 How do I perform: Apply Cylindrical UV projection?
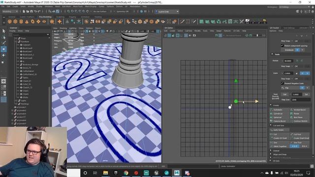[x=280, y=114]
